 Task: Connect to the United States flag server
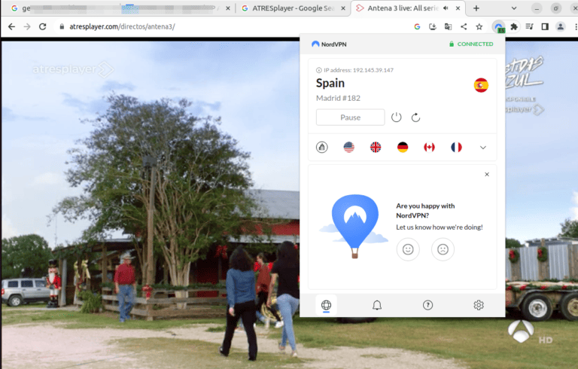348,148
